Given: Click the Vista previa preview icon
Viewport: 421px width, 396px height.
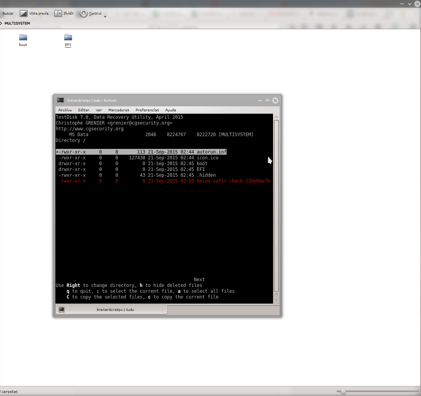Looking at the screenshot, I should (24, 14).
